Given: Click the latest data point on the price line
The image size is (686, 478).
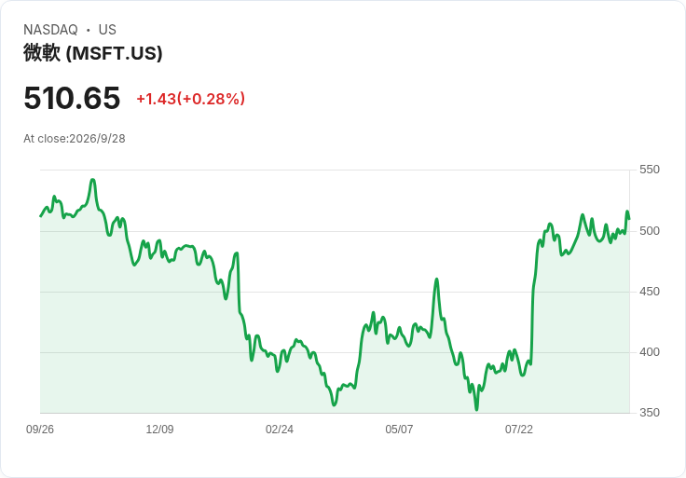Looking at the screenshot, I should point(629,218).
